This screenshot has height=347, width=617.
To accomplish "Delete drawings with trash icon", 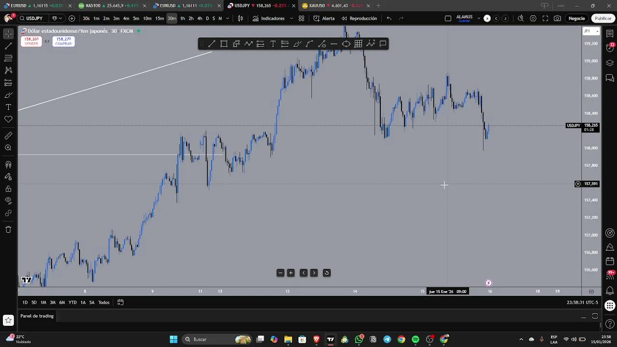I will pyautogui.click(x=8, y=229).
